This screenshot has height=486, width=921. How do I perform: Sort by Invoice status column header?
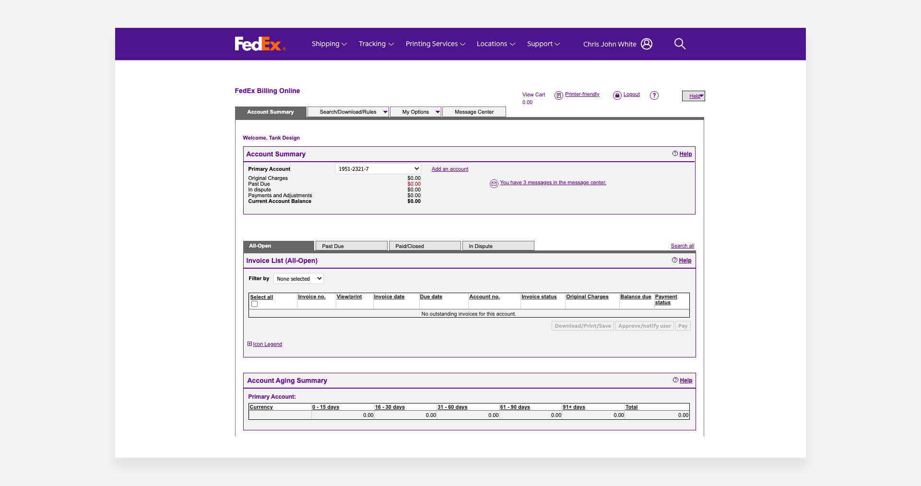[539, 296]
